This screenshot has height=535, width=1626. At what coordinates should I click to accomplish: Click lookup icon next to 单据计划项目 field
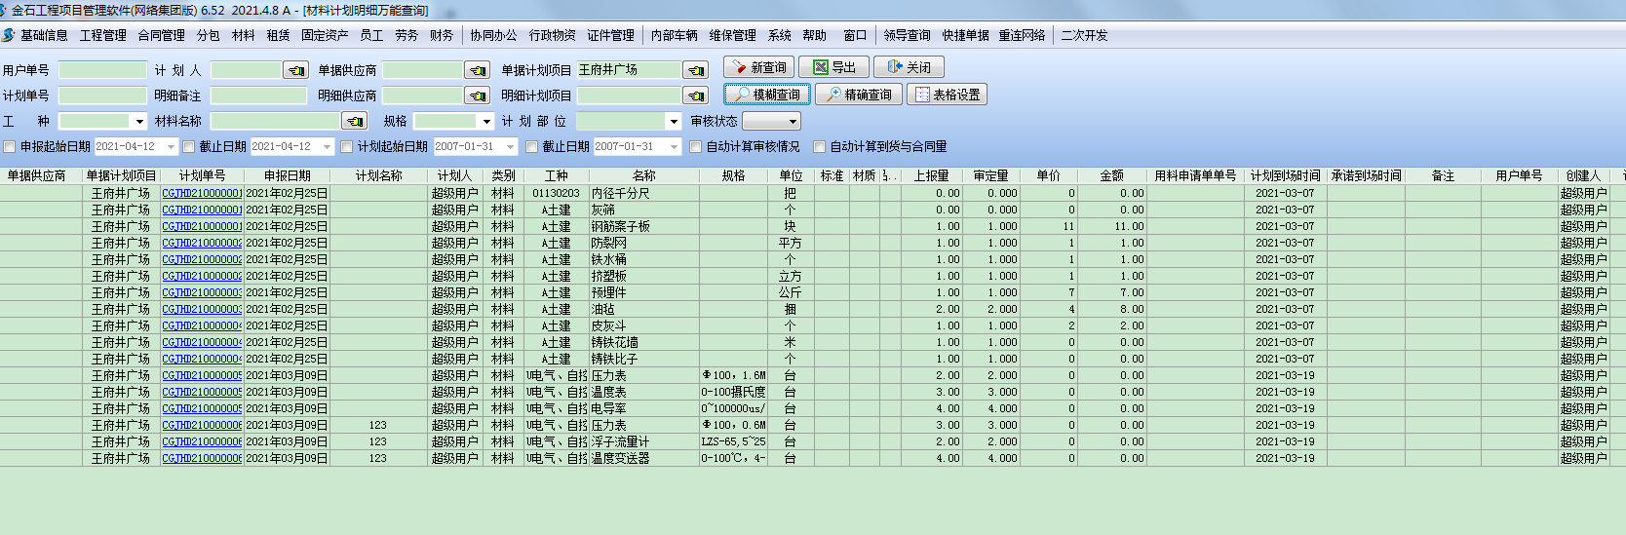tap(695, 70)
